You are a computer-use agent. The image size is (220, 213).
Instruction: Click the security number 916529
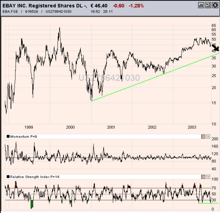31,12
